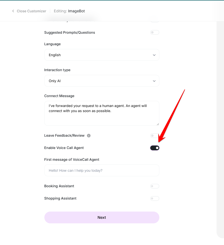Focus the First message of VoiceCall Agent field

(102, 171)
